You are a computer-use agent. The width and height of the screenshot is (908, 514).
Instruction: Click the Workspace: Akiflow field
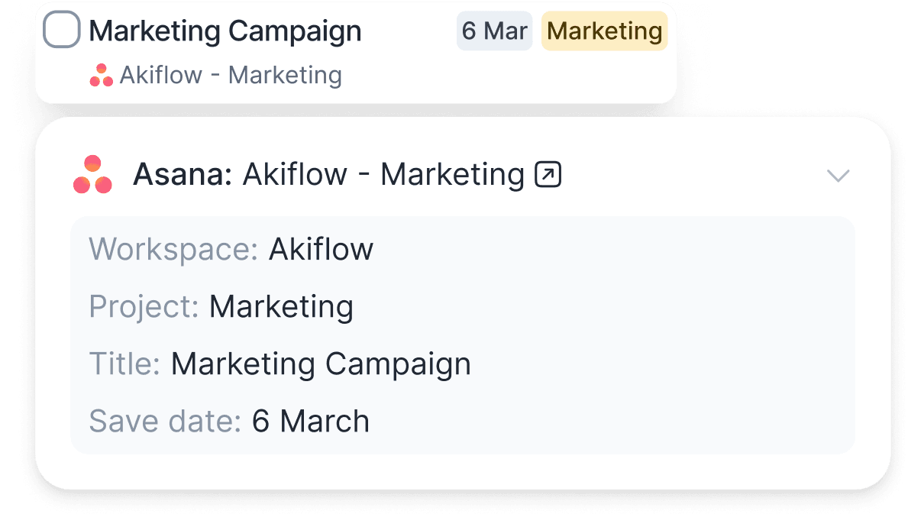(231, 249)
